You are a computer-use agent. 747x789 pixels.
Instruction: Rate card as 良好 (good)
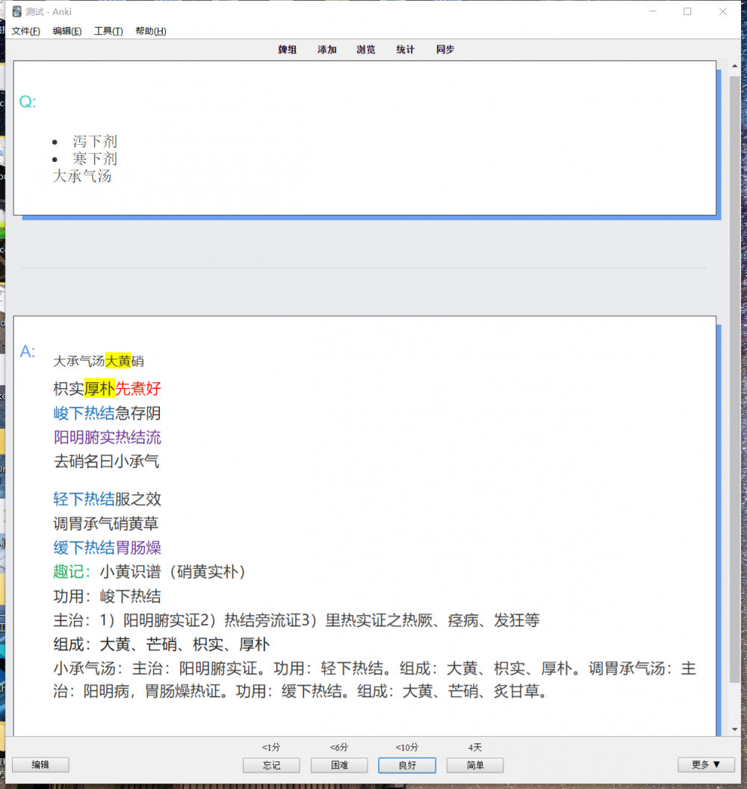407,765
